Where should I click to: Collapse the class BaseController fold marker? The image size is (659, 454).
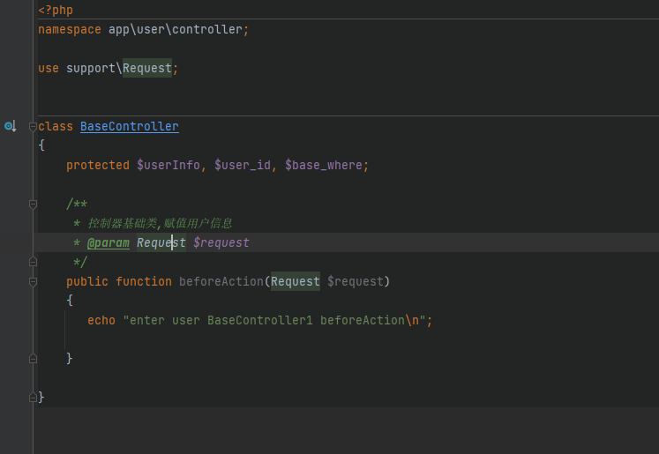(x=33, y=126)
